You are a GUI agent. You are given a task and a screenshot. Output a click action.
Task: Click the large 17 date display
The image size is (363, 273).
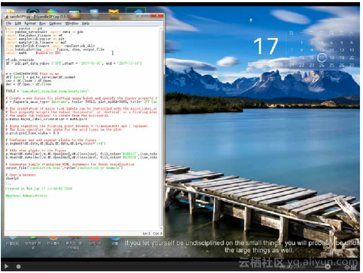266,46
